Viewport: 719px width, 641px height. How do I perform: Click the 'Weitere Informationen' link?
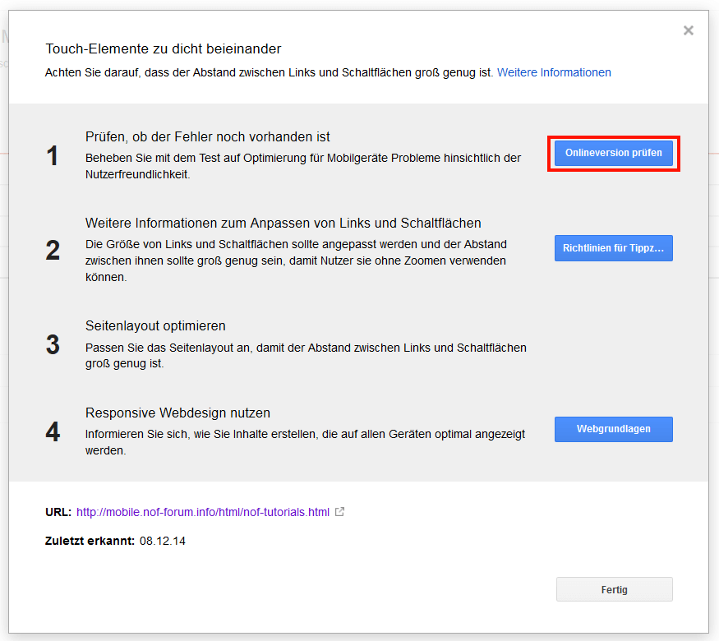coord(554,72)
